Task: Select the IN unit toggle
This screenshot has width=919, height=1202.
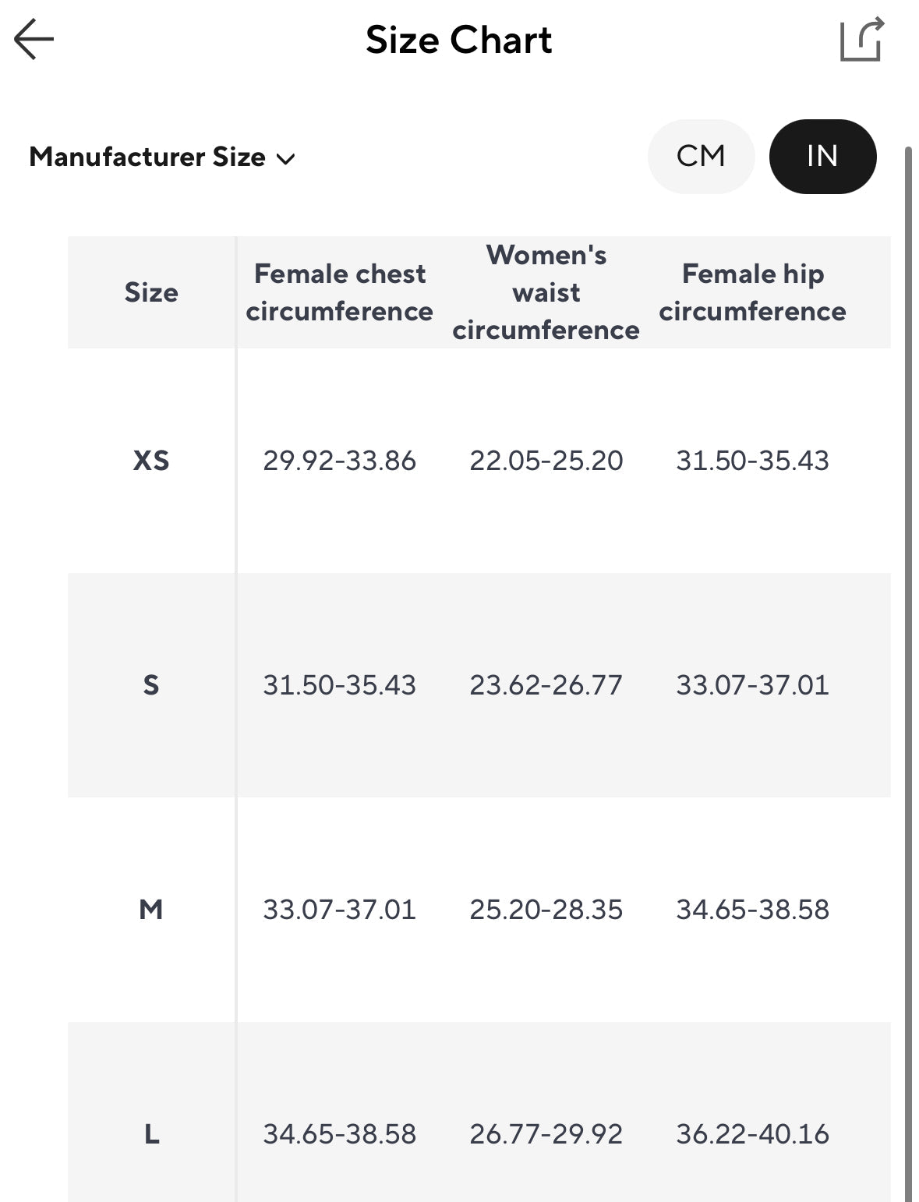Action: [x=822, y=156]
